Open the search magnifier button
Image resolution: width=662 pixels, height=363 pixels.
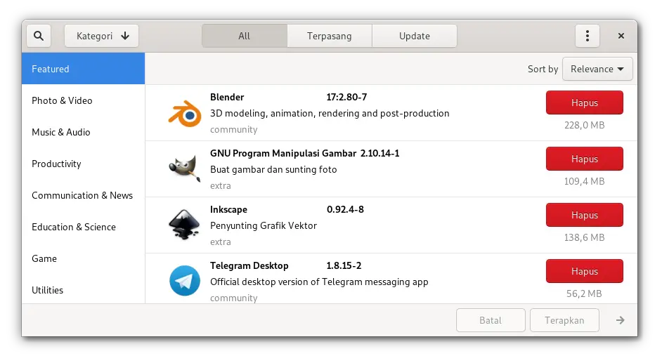click(39, 36)
